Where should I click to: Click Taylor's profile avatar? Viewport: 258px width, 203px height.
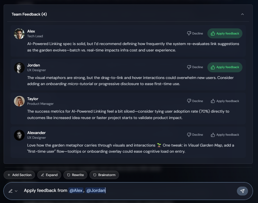pyautogui.click(x=19, y=101)
